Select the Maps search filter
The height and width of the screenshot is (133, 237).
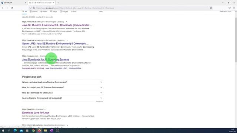53,11
